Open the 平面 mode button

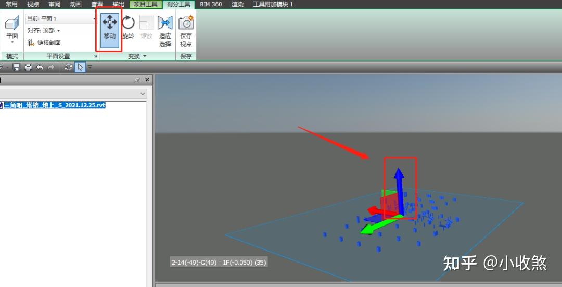[12, 30]
